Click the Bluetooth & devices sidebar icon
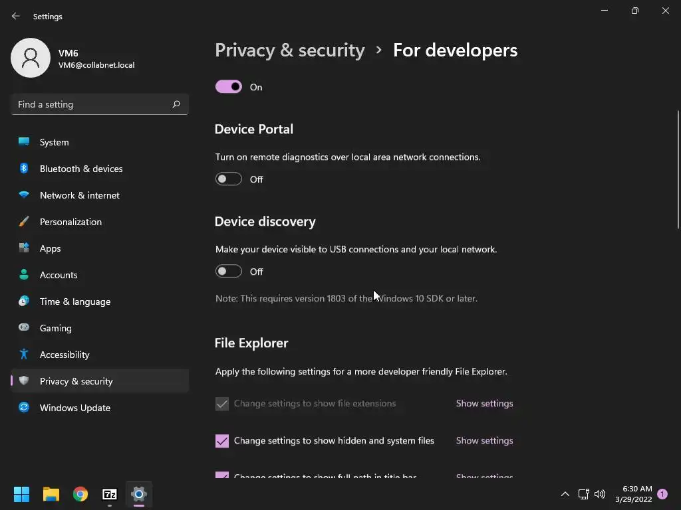The height and width of the screenshot is (510, 681). click(24, 169)
